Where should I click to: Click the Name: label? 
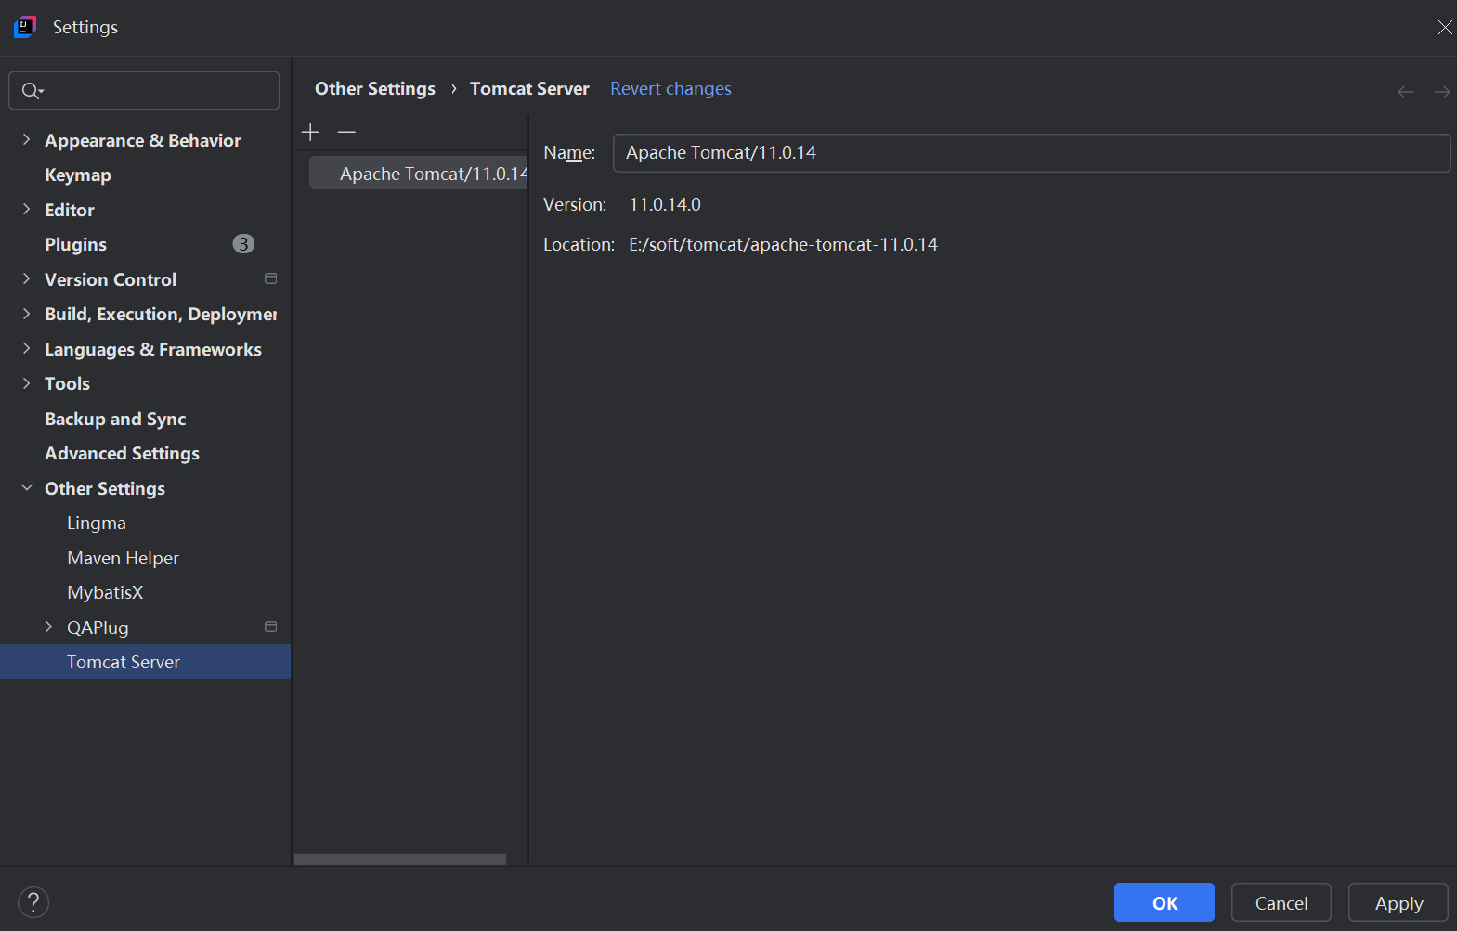569,153
